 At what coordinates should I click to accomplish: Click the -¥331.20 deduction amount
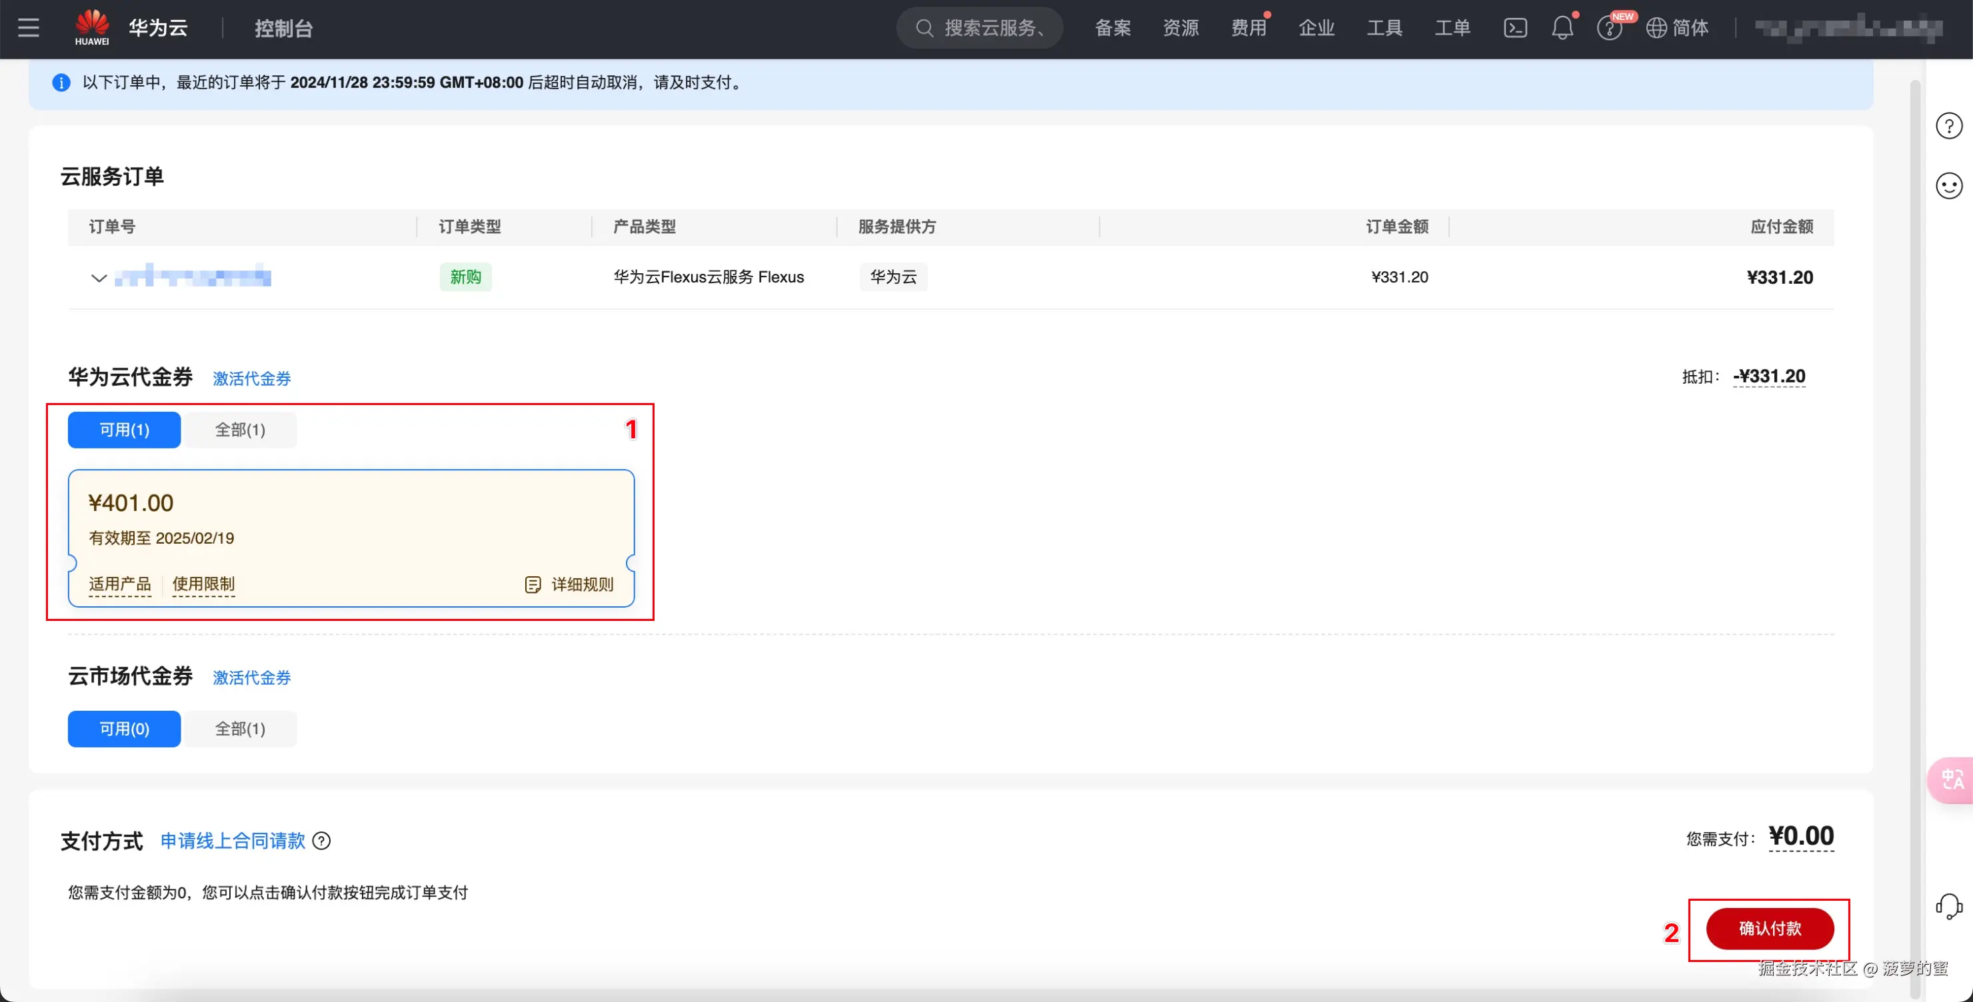pyautogui.click(x=1769, y=376)
